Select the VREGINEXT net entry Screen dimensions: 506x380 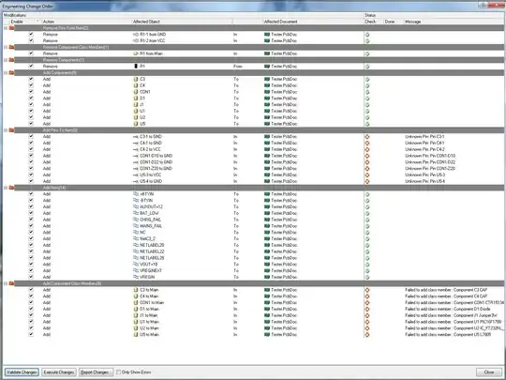point(151,270)
